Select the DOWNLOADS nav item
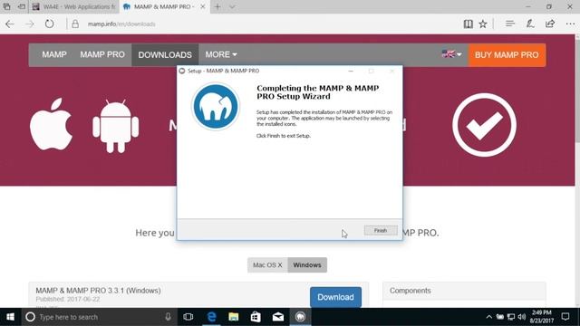Viewport: 580px width, 326px height. tap(165, 55)
